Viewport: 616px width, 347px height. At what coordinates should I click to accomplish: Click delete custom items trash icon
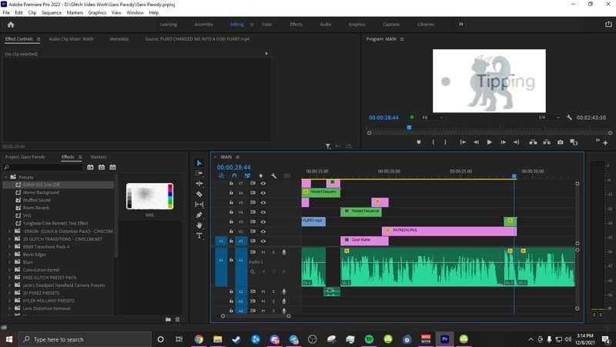coord(177,319)
